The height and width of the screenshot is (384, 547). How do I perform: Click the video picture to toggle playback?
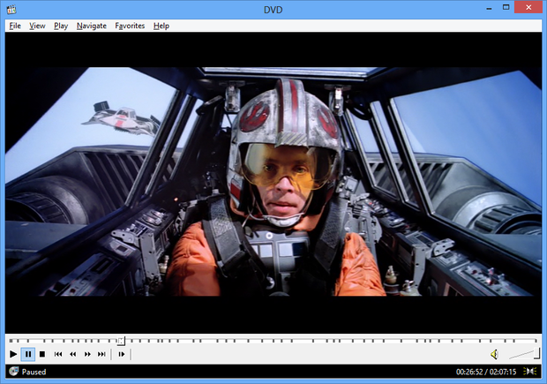[x=273, y=182]
